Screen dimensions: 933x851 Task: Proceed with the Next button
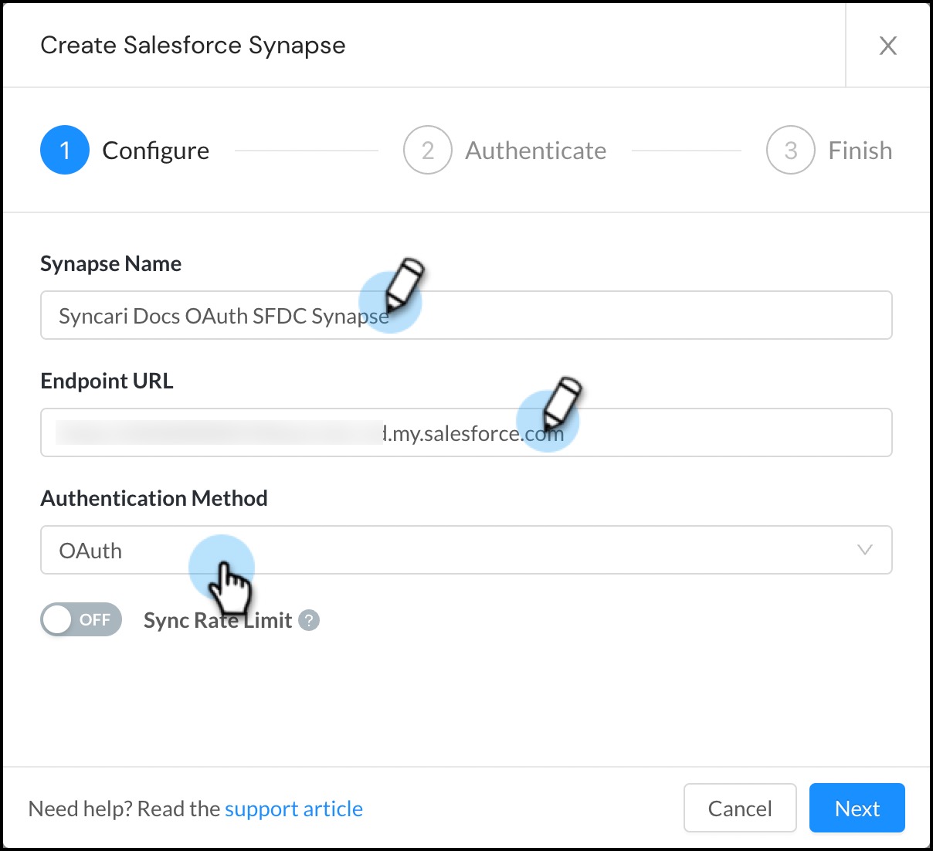click(857, 808)
